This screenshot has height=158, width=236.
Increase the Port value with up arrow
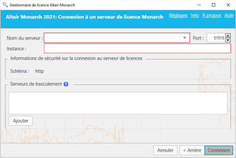pos(228,36)
